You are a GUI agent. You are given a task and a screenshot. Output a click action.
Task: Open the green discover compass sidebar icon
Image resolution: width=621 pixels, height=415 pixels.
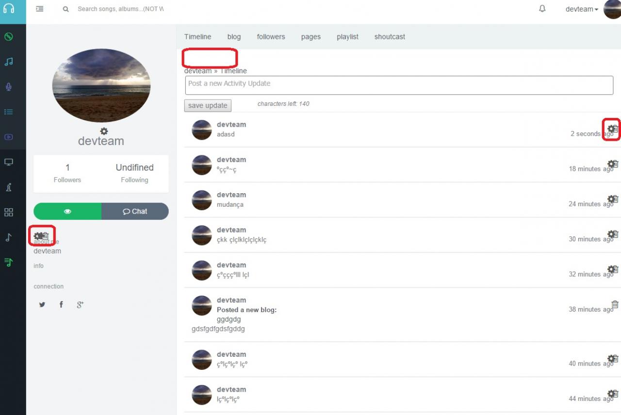[x=8, y=36]
